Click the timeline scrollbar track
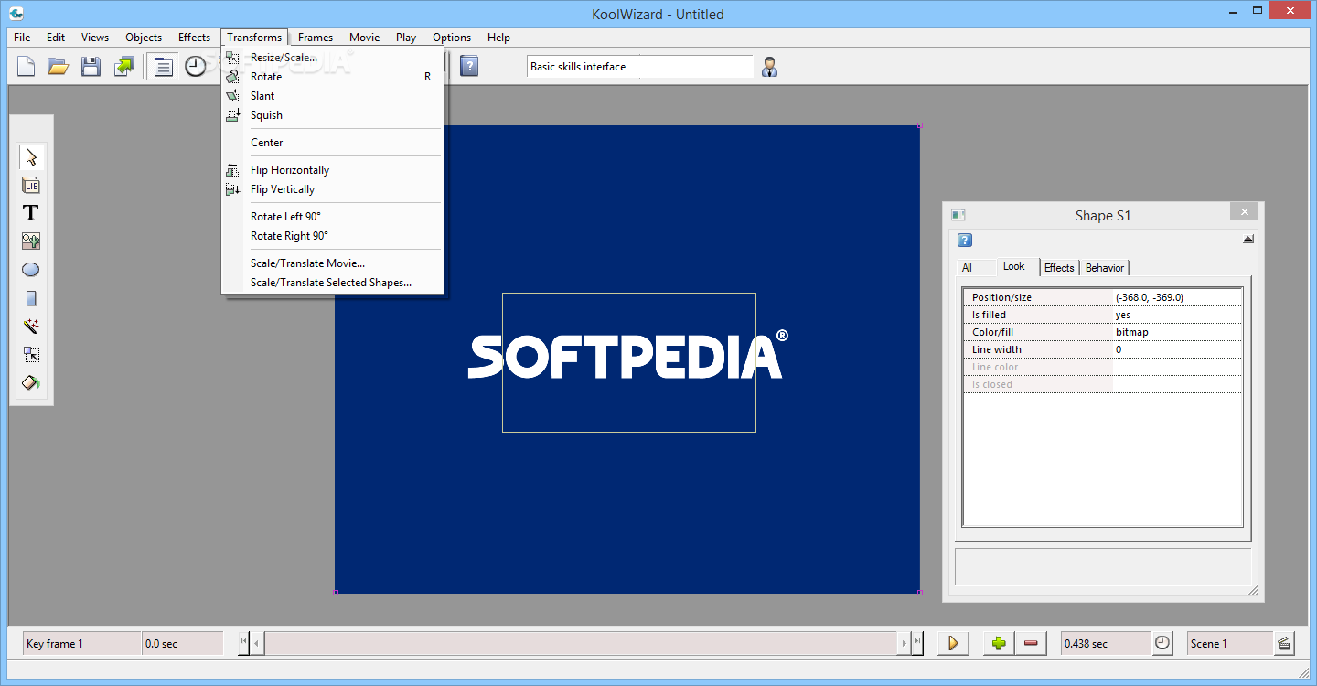This screenshot has height=686, width=1317. pyautogui.click(x=580, y=643)
